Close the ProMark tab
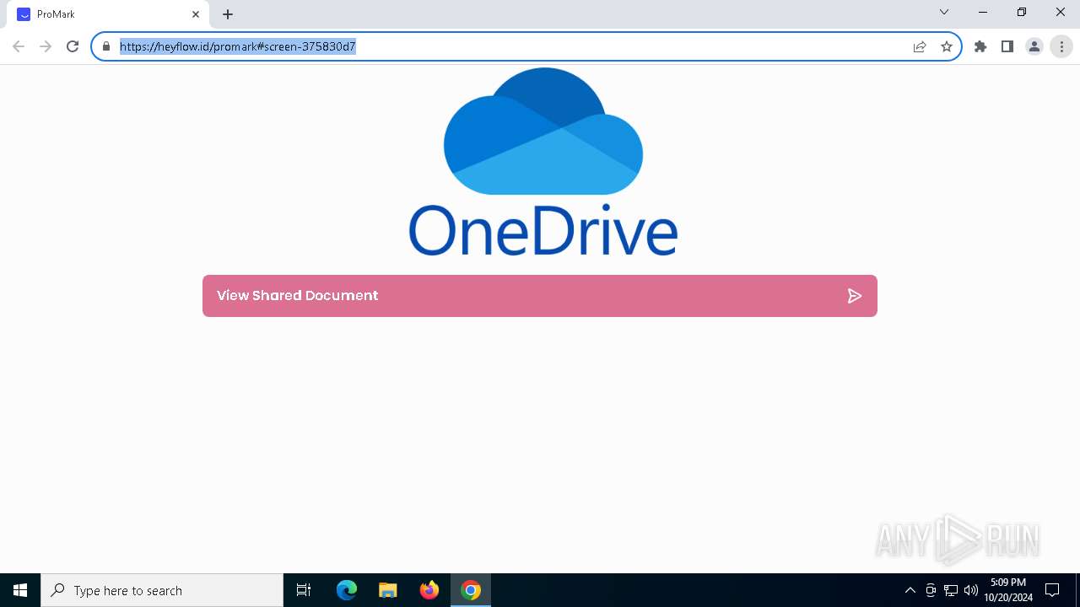This screenshot has height=607, width=1080. coord(196,14)
